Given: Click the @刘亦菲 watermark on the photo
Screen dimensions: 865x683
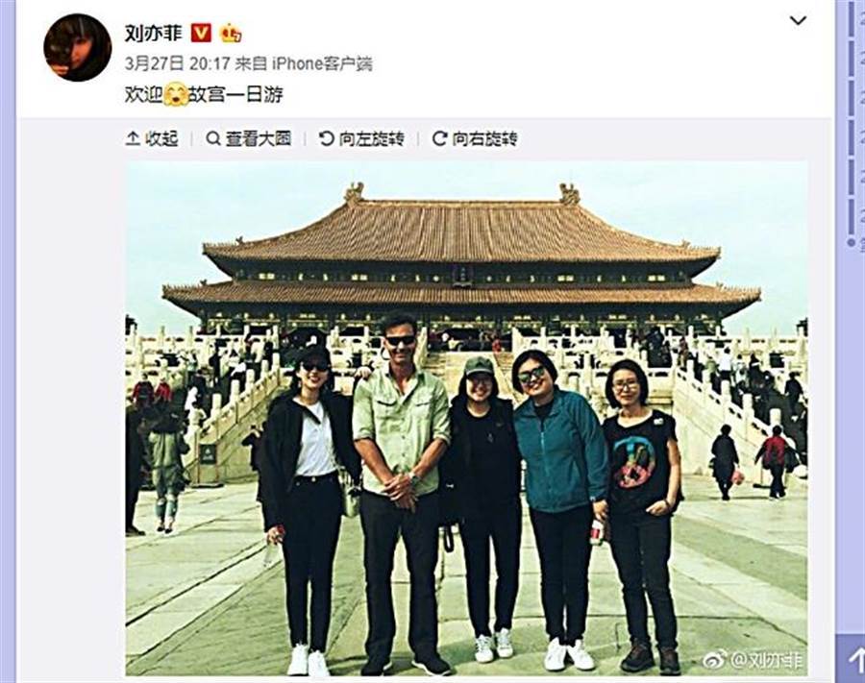Looking at the screenshot, I should [x=753, y=659].
